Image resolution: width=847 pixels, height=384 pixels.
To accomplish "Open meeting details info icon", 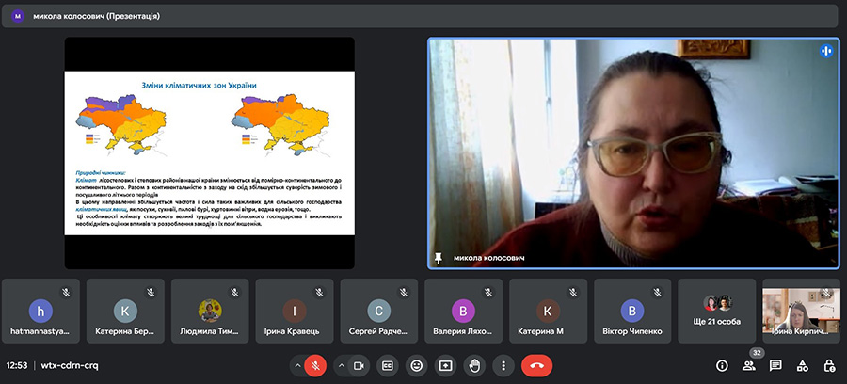I will (722, 365).
